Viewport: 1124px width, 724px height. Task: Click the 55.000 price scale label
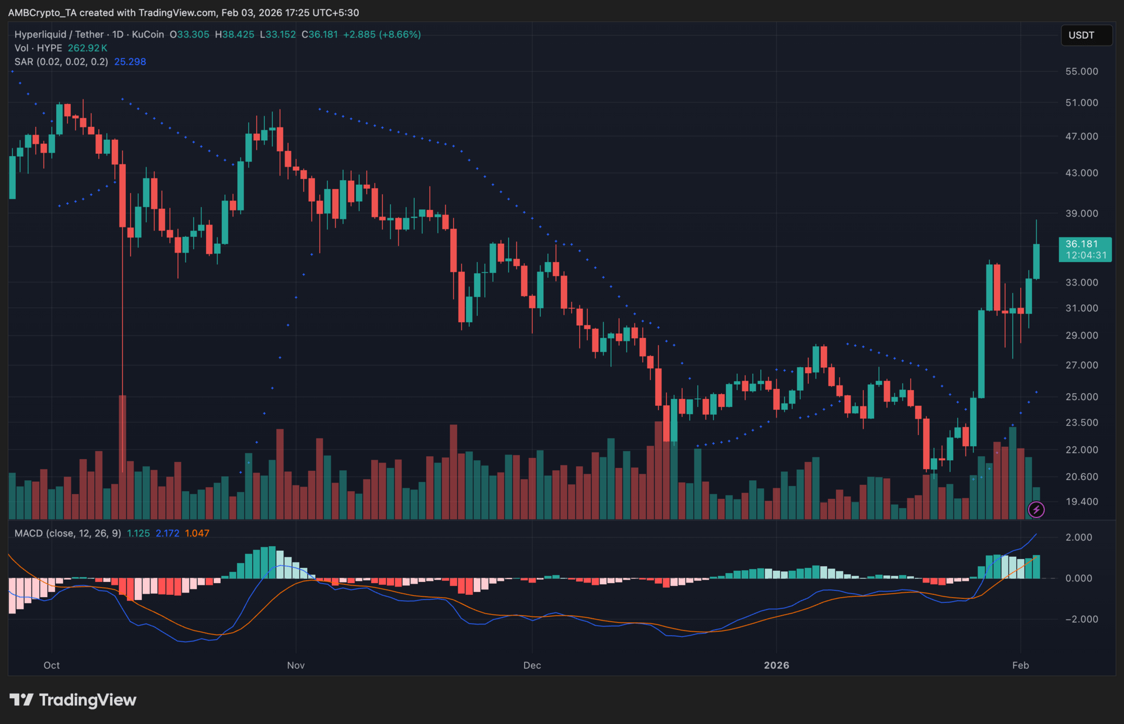[x=1081, y=71]
